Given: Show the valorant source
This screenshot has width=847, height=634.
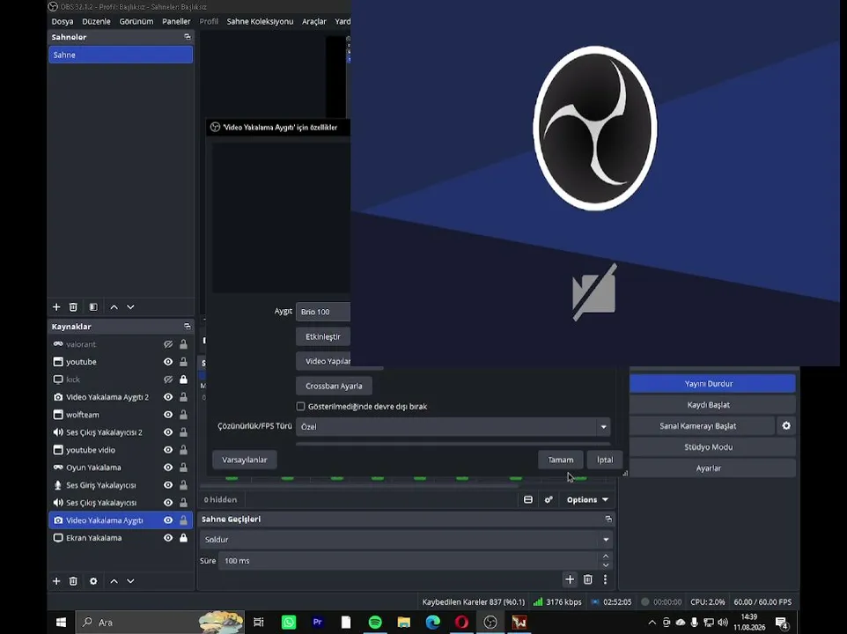Looking at the screenshot, I should click(x=168, y=344).
